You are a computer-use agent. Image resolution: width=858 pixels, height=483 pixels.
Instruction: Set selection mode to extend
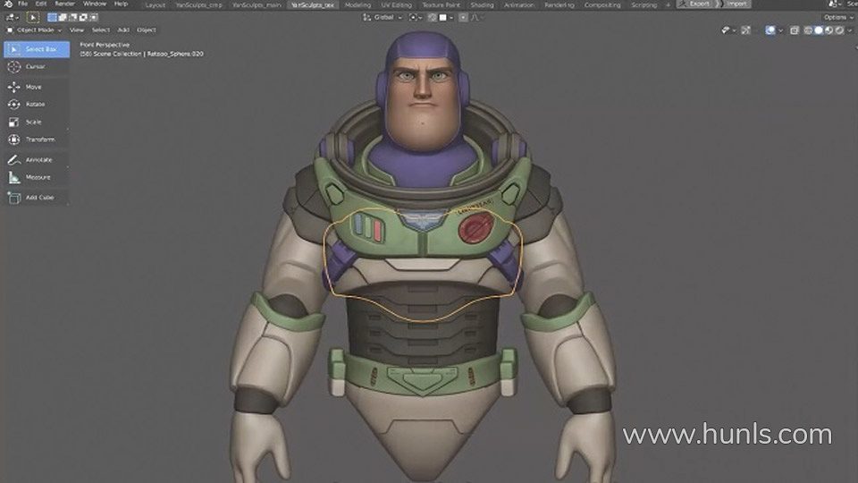[x=63, y=18]
